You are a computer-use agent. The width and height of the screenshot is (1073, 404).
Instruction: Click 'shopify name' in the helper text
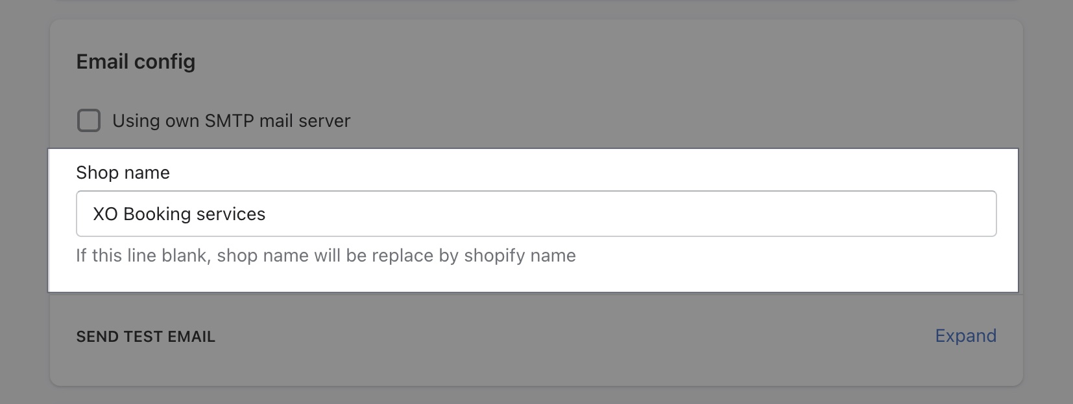click(520, 256)
